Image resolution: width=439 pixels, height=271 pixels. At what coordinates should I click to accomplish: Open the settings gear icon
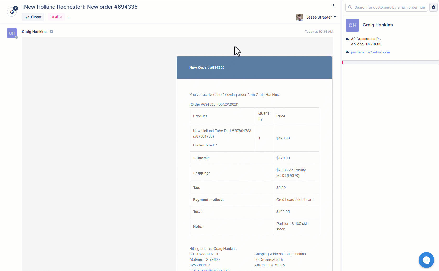pyautogui.click(x=433, y=7)
